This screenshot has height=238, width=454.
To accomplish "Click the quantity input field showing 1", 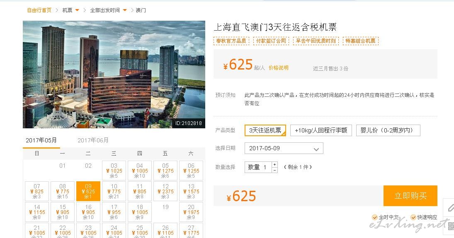I will click(258, 167).
